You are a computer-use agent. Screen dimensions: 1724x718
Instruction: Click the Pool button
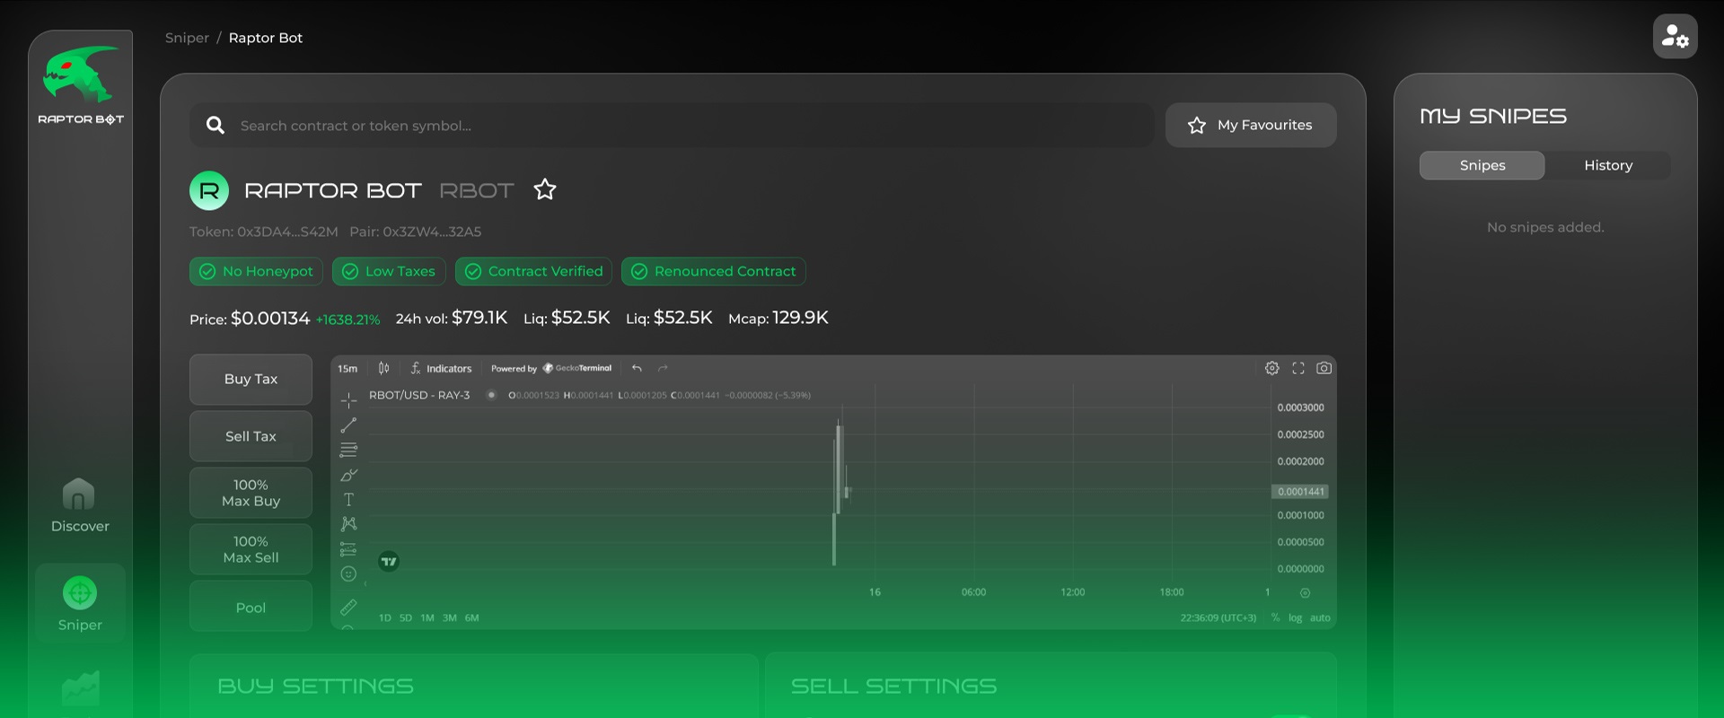[251, 607]
